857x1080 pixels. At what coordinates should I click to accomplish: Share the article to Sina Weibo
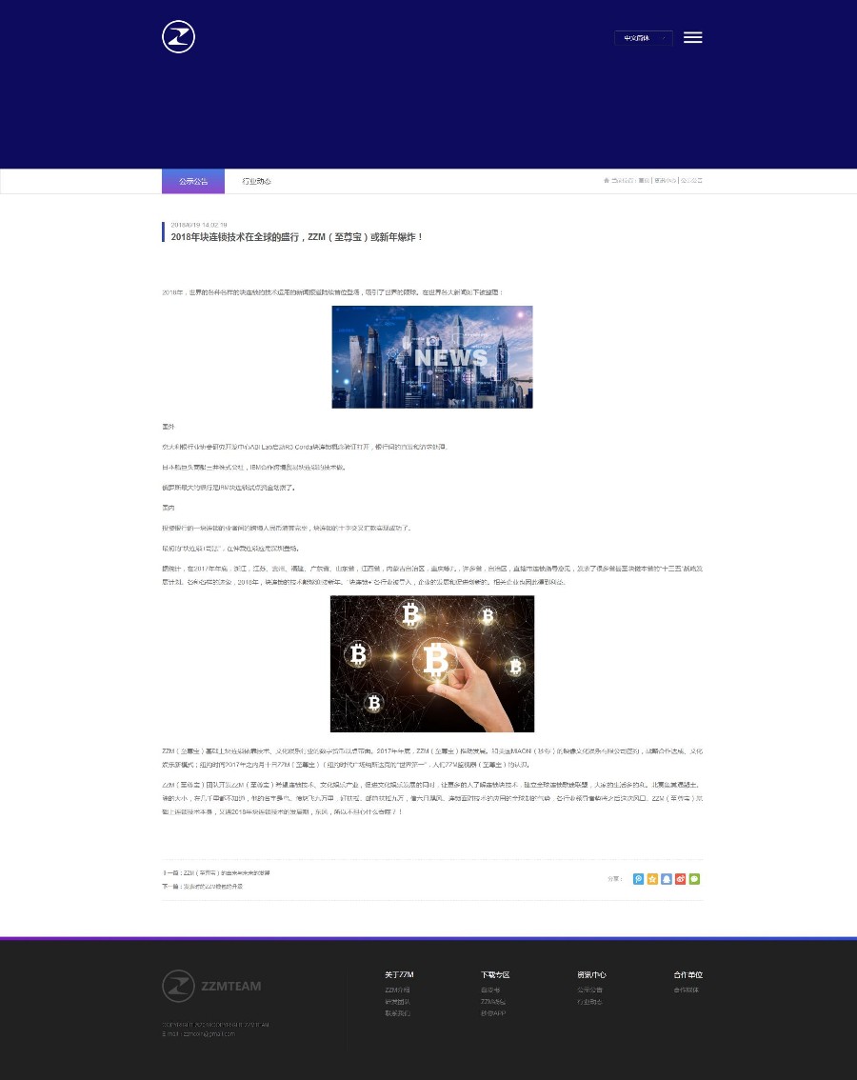tap(680, 879)
